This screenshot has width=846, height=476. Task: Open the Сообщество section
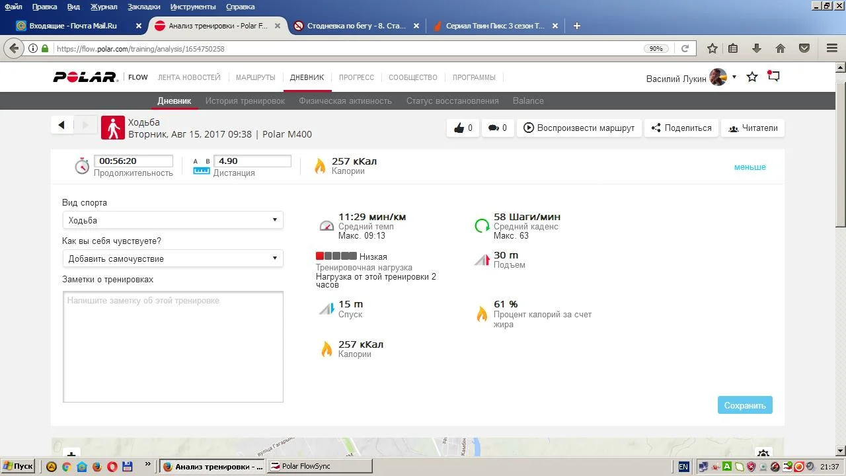coord(413,77)
